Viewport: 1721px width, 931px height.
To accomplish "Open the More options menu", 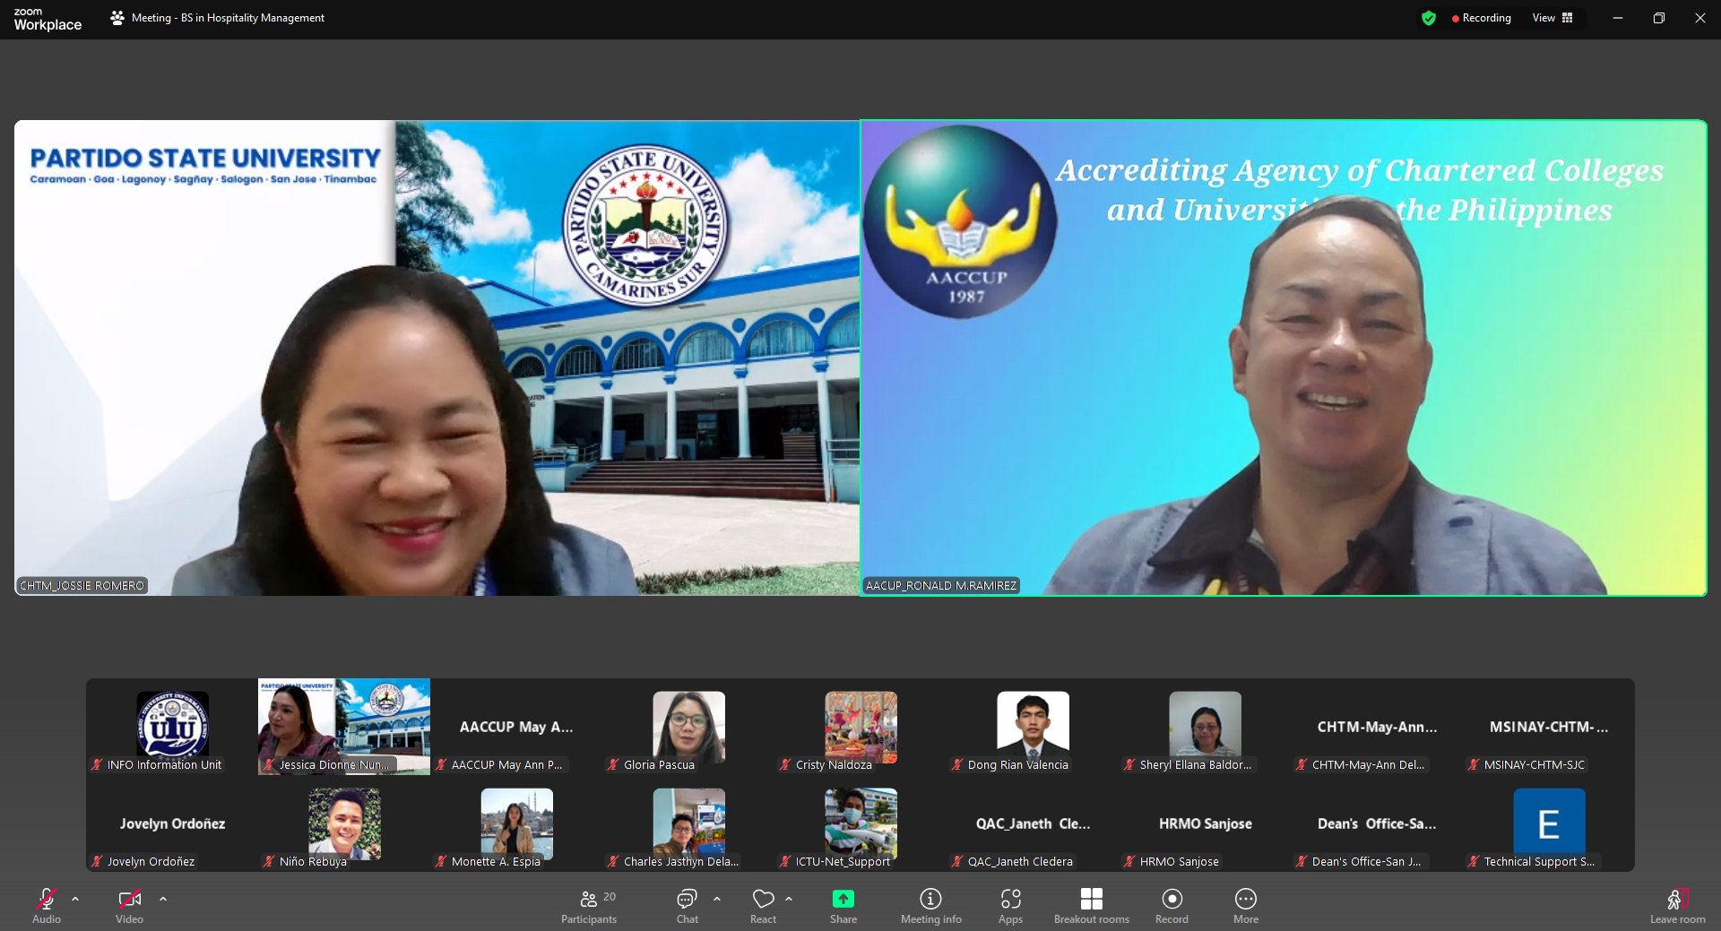I will pyautogui.click(x=1246, y=906).
